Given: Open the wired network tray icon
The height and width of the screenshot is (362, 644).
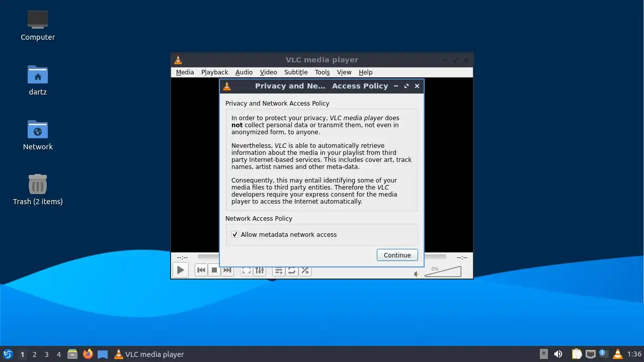Looking at the screenshot, I should coord(590,354).
